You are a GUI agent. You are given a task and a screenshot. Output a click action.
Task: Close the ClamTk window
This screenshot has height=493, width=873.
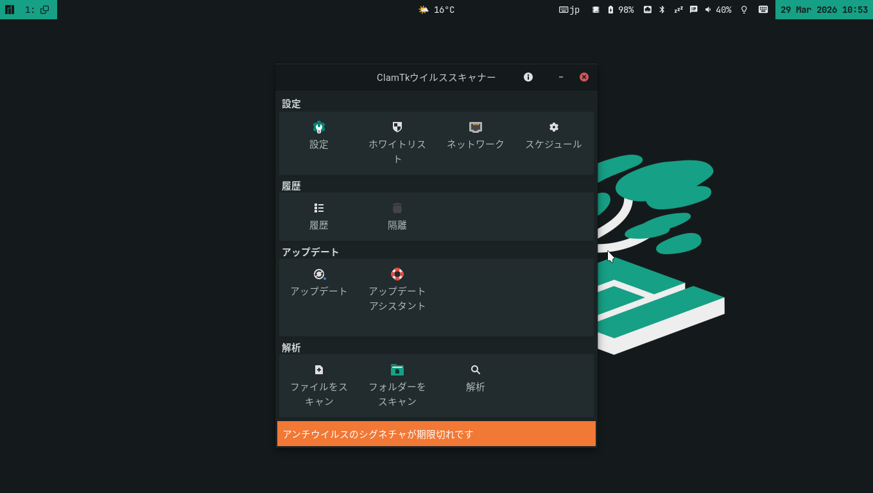click(584, 77)
